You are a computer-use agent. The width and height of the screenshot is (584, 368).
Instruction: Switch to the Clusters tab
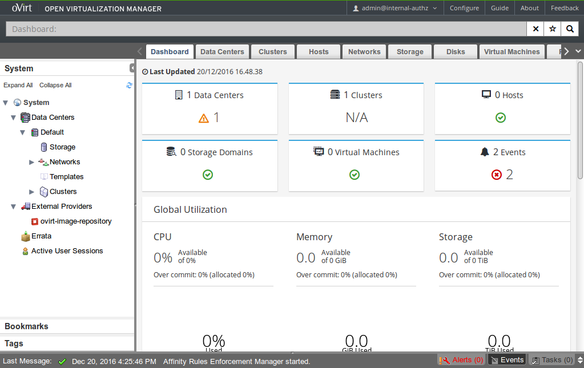point(273,52)
